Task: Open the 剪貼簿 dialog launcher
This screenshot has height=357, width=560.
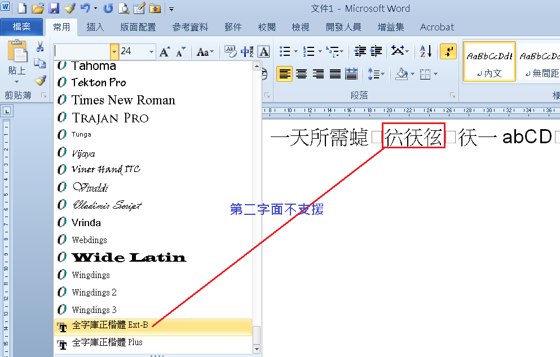Action: click(x=43, y=95)
